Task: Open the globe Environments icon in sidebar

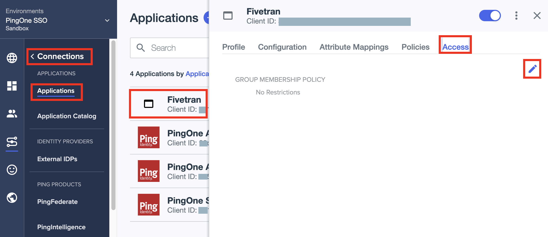Action: (x=12, y=58)
